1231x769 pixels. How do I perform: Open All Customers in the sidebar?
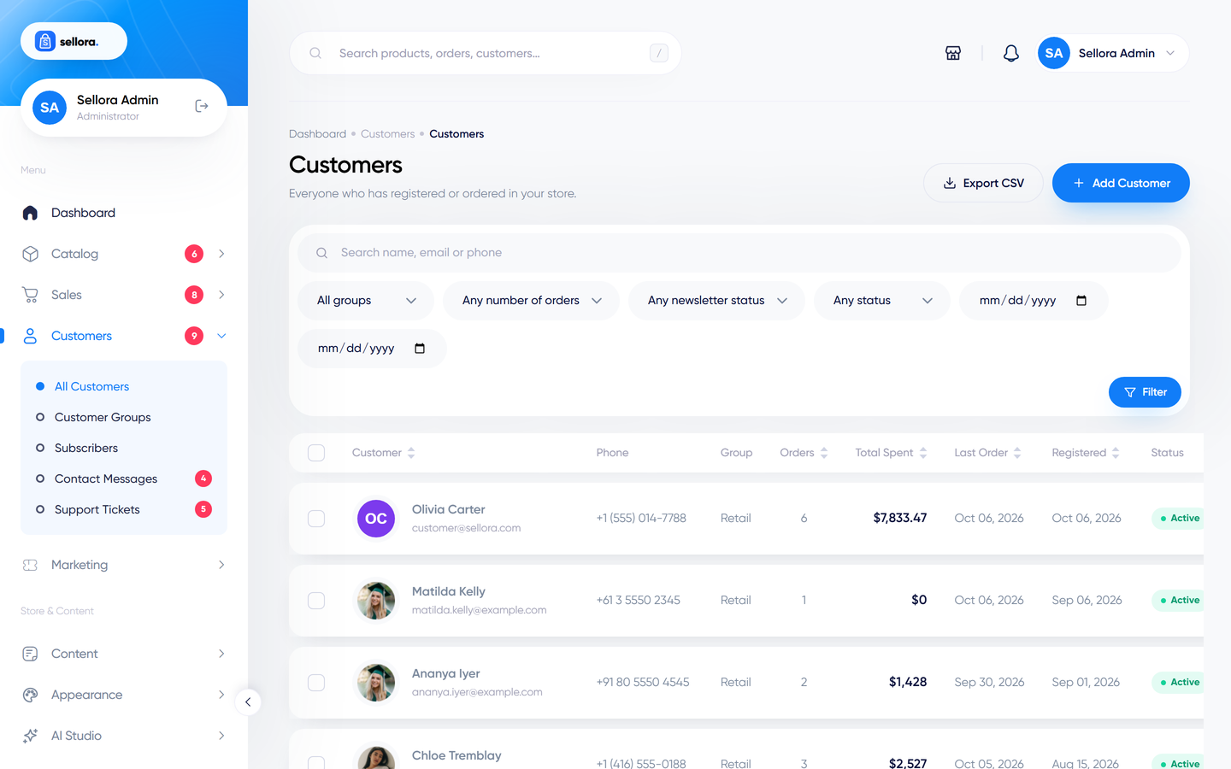tap(91, 386)
